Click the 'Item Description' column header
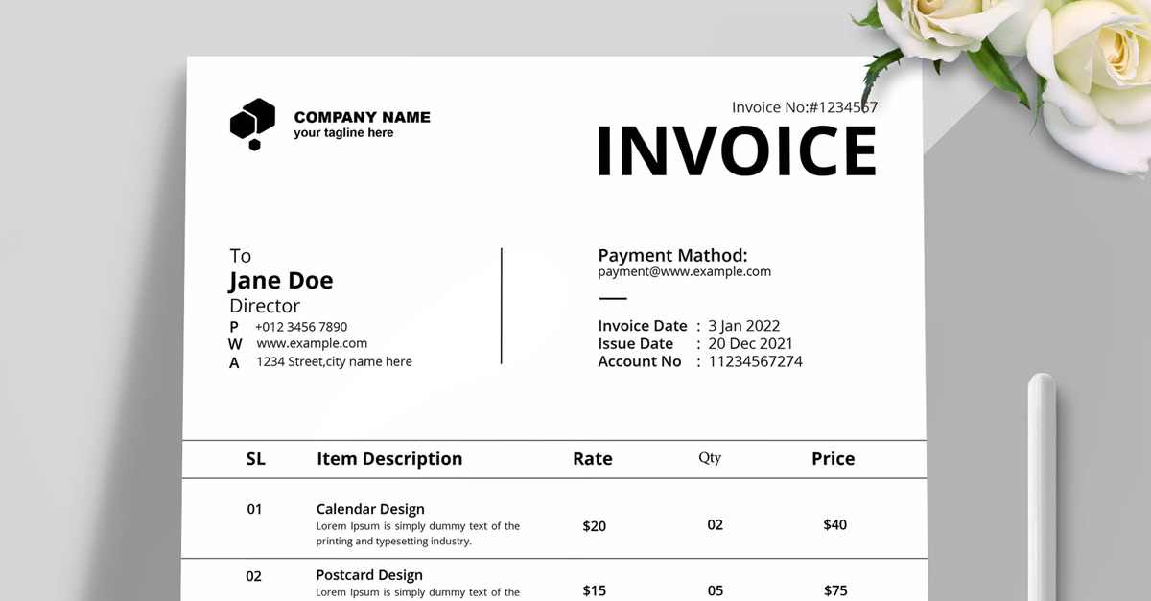Viewport: 1151px width, 601px height. 389,459
